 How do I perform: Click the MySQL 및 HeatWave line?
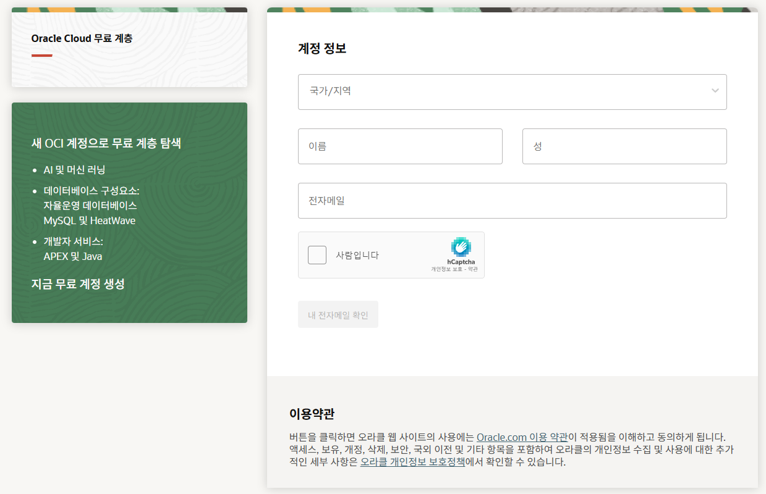point(90,220)
